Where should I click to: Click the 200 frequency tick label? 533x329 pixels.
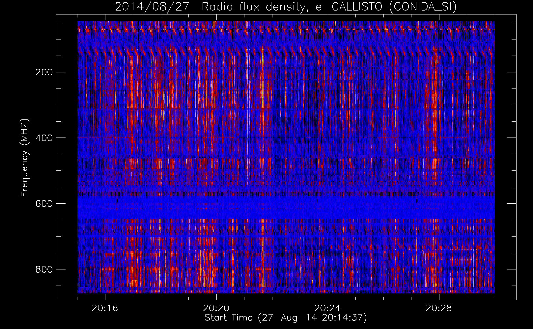[x=44, y=72]
